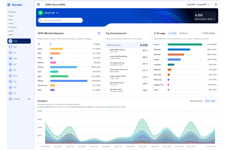Toggle Mistral AI series in legend
This screenshot has width=225, height=150.
(90, 107)
